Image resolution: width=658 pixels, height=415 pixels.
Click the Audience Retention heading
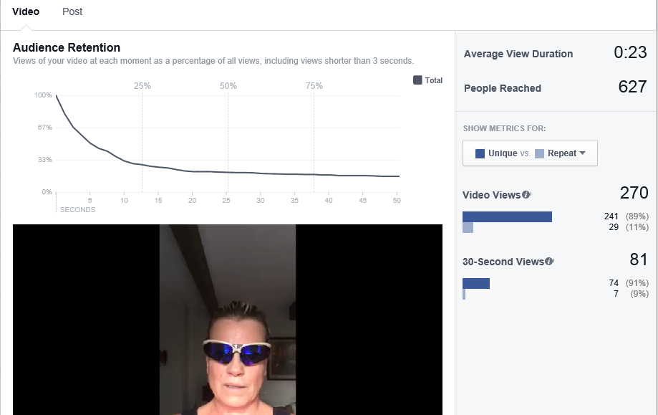(67, 47)
